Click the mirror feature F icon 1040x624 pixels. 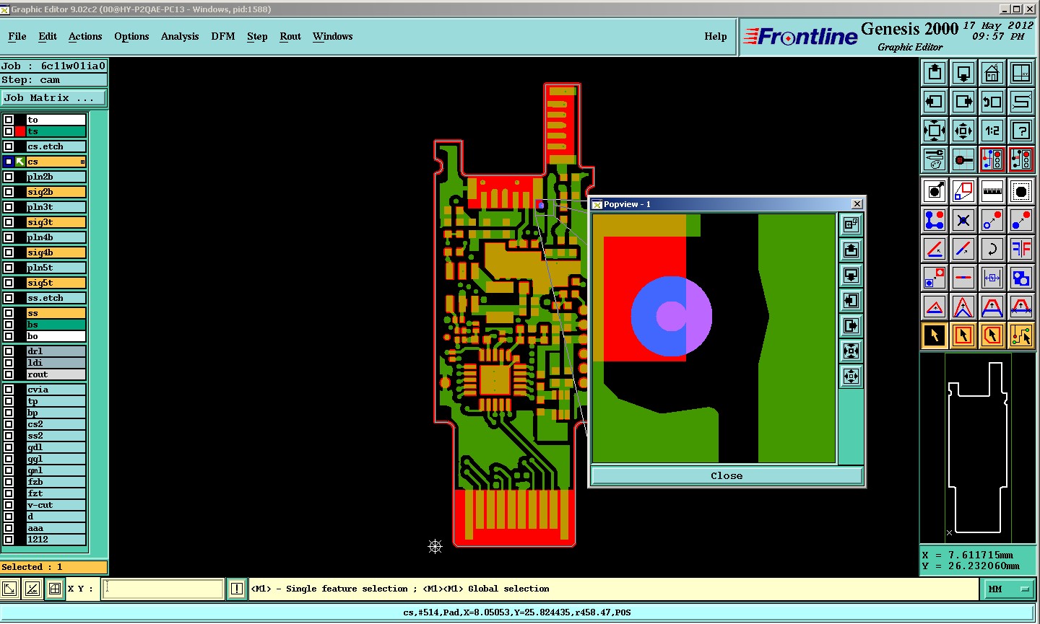[x=1021, y=249]
